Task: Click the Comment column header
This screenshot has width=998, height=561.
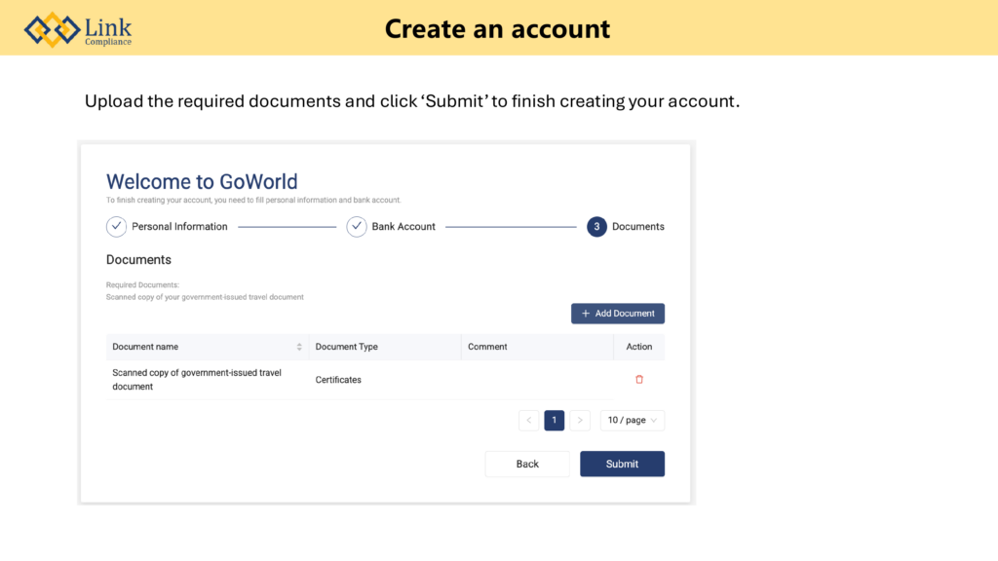Action: pos(487,347)
